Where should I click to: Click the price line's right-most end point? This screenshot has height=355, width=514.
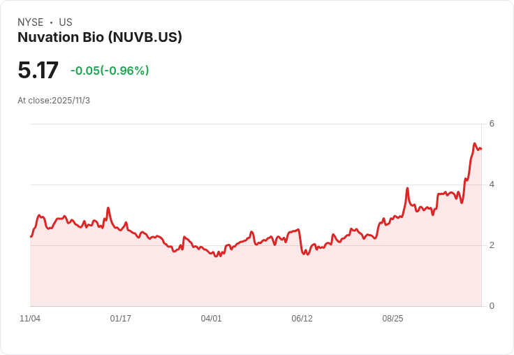click(481, 148)
